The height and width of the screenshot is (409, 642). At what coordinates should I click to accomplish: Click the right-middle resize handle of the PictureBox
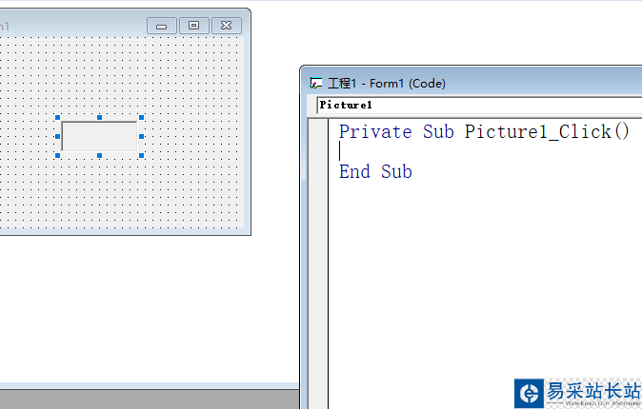click(x=142, y=136)
